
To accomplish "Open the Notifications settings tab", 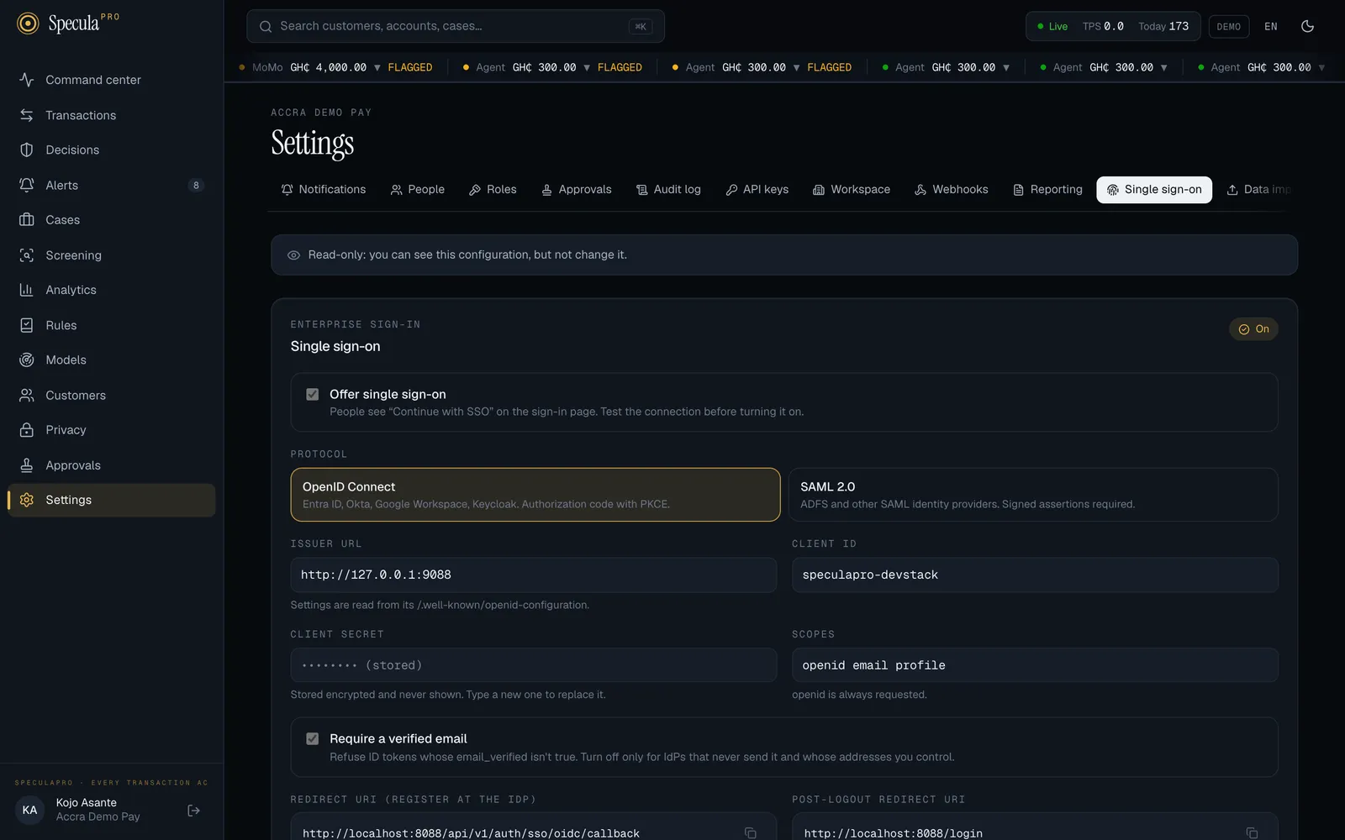I will pos(324,190).
